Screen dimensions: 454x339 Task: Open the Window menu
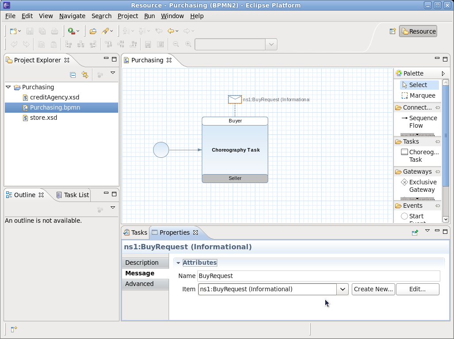tap(172, 16)
